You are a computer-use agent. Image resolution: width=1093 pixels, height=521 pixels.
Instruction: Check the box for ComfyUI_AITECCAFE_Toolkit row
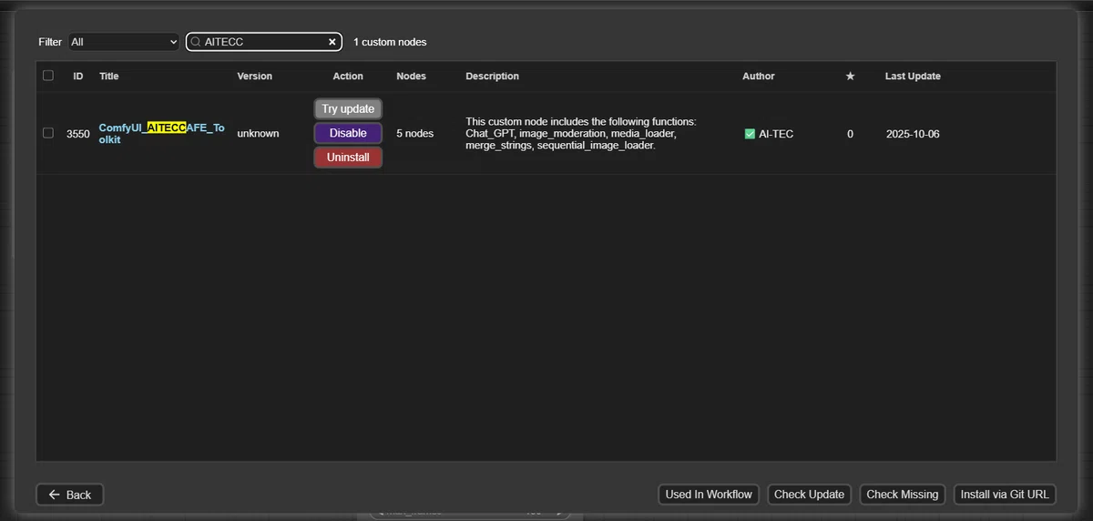coord(48,133)
